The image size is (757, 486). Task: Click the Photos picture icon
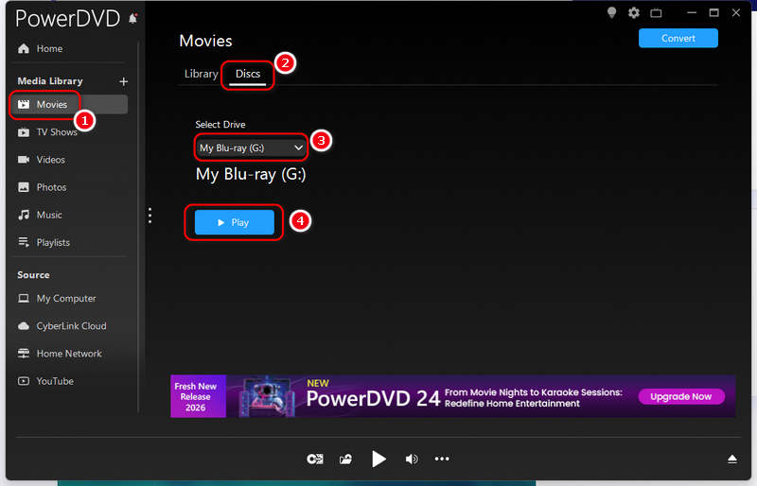tap(23, 187)
